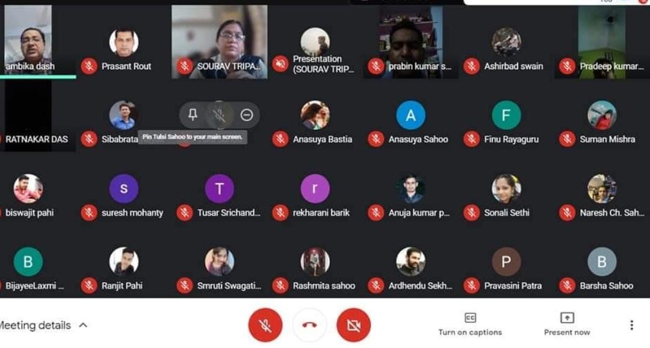Open the three-dot more options menu
This screenshot has width=650, height=348.
[632, 325]
